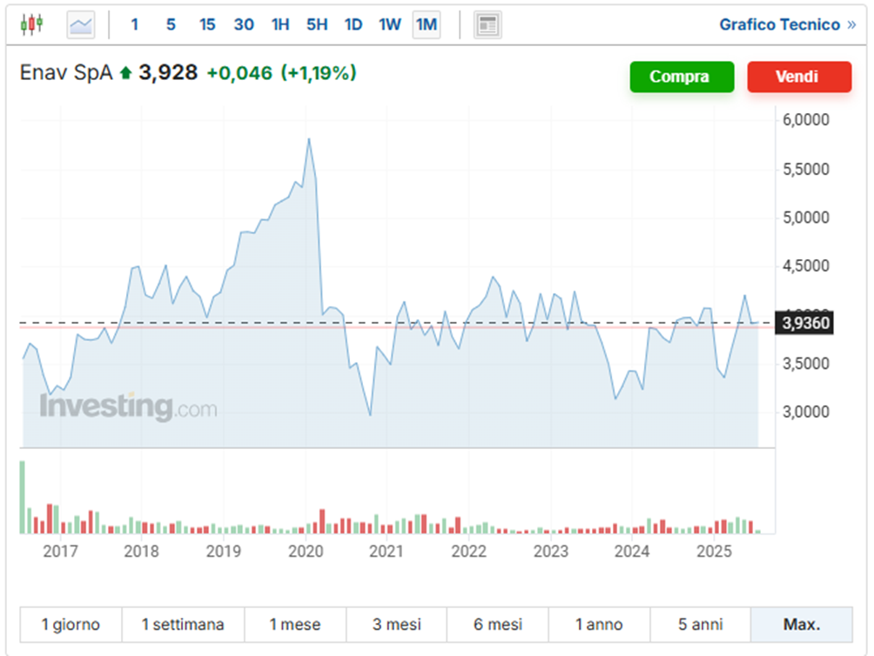Click the +0,046 (+1,19%) change value
Viewport: 874px width, 656px height.
click(281, 73)
